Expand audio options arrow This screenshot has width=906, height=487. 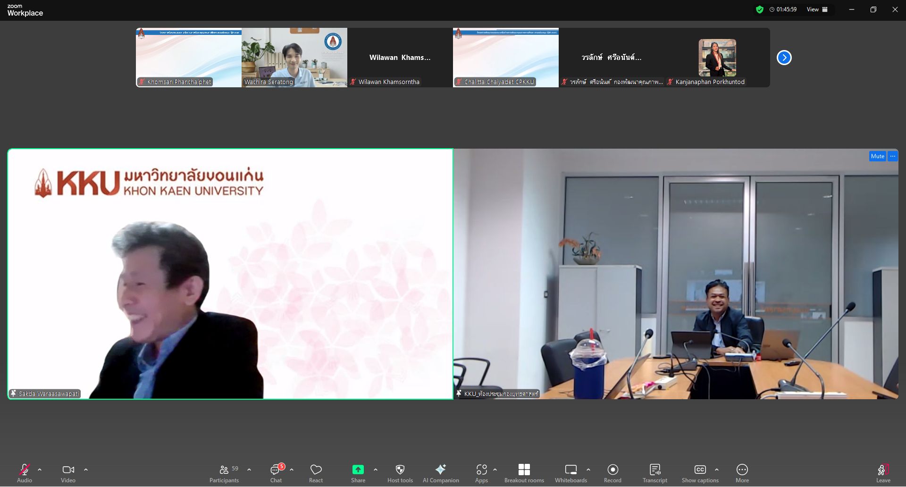[40, 470]
